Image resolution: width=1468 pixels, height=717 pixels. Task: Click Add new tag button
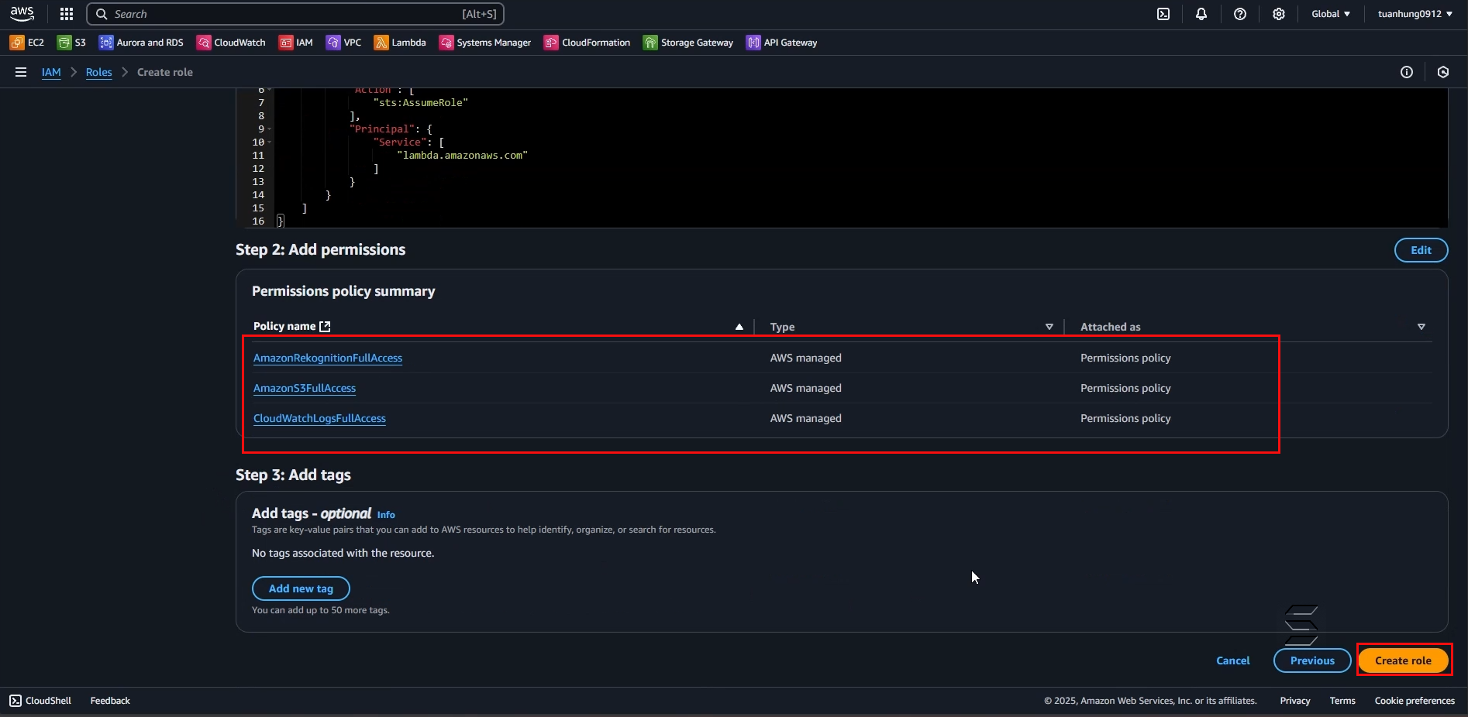301,588
